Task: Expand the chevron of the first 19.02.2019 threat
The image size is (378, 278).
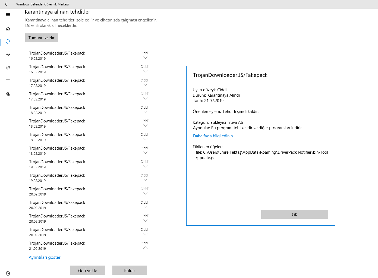Action: (x=145, y=166)
